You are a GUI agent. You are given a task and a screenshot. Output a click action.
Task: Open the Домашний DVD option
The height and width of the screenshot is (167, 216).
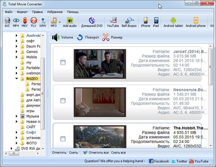click(x=91, y=22)
